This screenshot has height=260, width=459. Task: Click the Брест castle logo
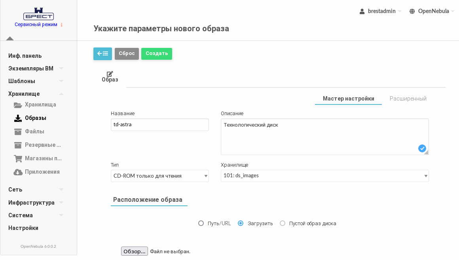[38, 14]
